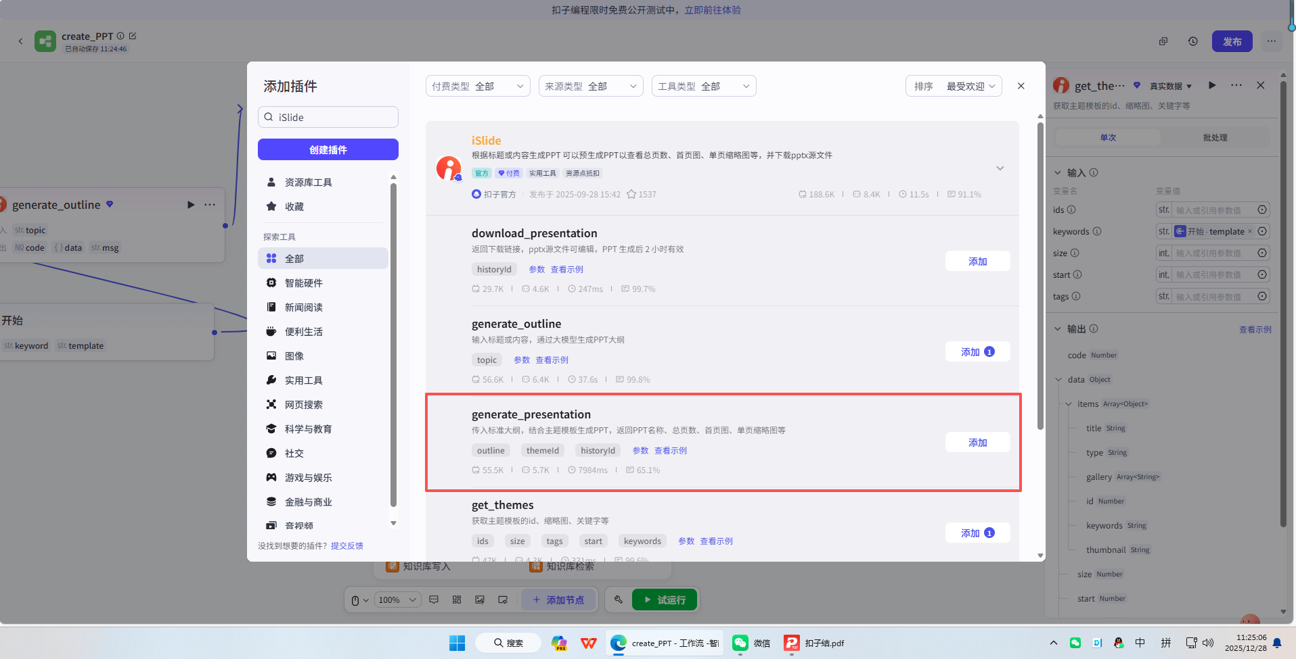Open the 金融与商业 category
This screenshot has height=659, width=1296.
[323, 502]
